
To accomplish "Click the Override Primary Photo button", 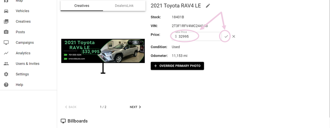I will (x=177, y=66).
